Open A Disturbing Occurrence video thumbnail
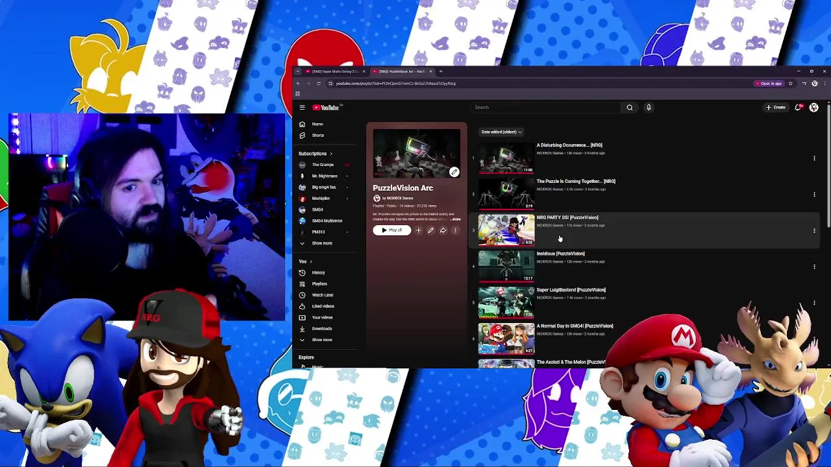 (506, 158)
